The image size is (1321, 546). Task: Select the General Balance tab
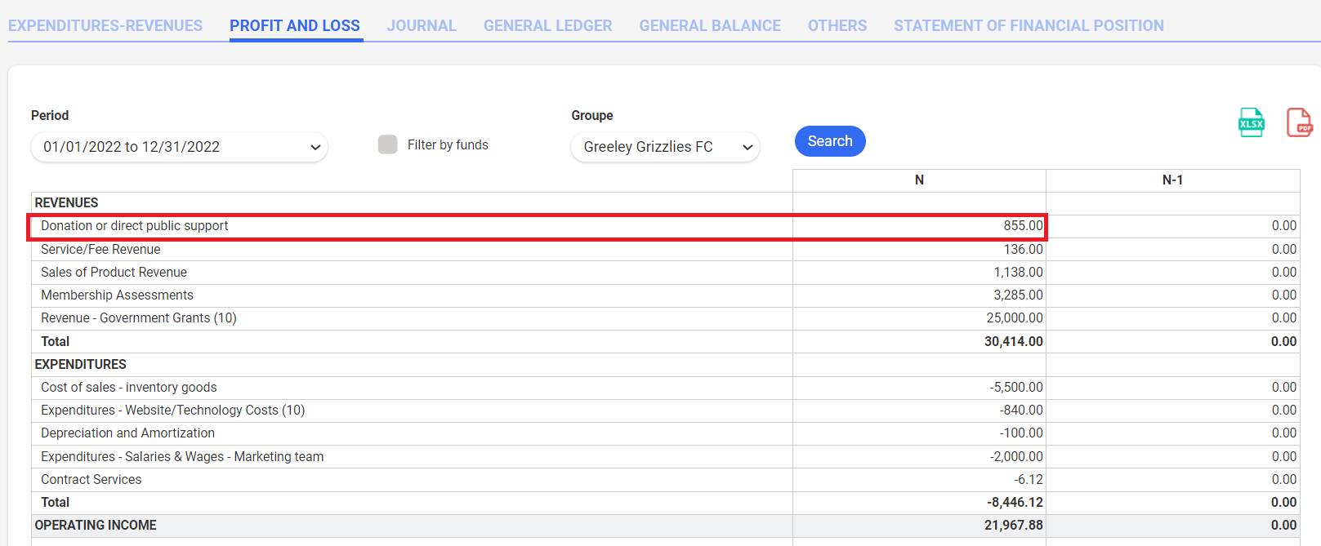coord(709,25)
